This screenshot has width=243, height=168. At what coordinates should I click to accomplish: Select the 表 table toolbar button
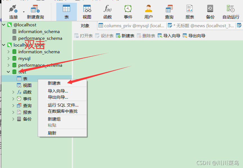(x=66, y=12)
